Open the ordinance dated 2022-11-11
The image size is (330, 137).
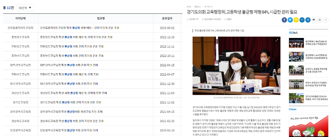point(71,46)
